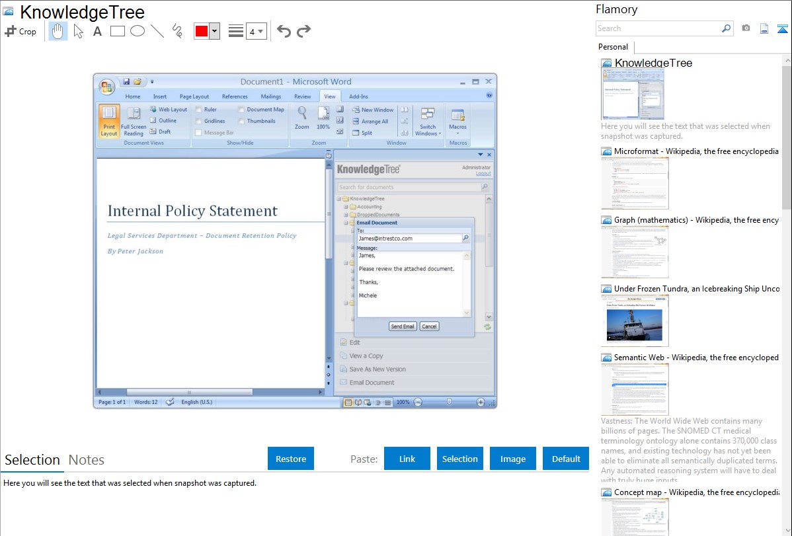Select the Graph (mathematics) page thumbnail
The image size is (792, 536).
pyautogui.click(x=635, y=252)
